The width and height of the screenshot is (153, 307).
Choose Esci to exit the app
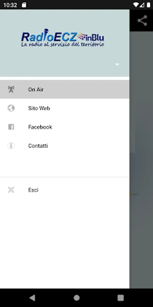click(65, 190)
